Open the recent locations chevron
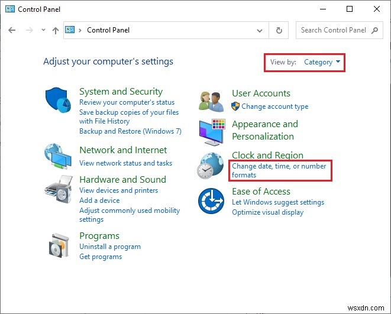 coord(42,30)
